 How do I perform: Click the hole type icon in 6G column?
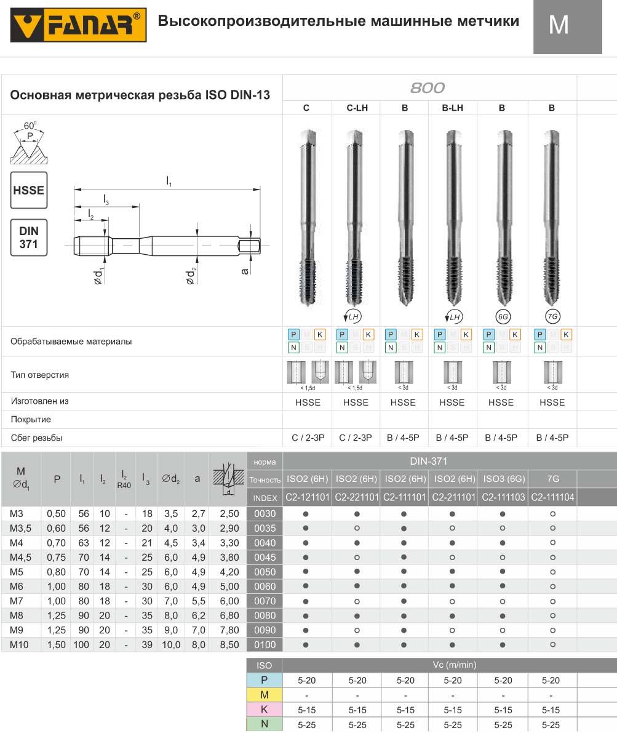pyautogui.click(x=502, y=372)
